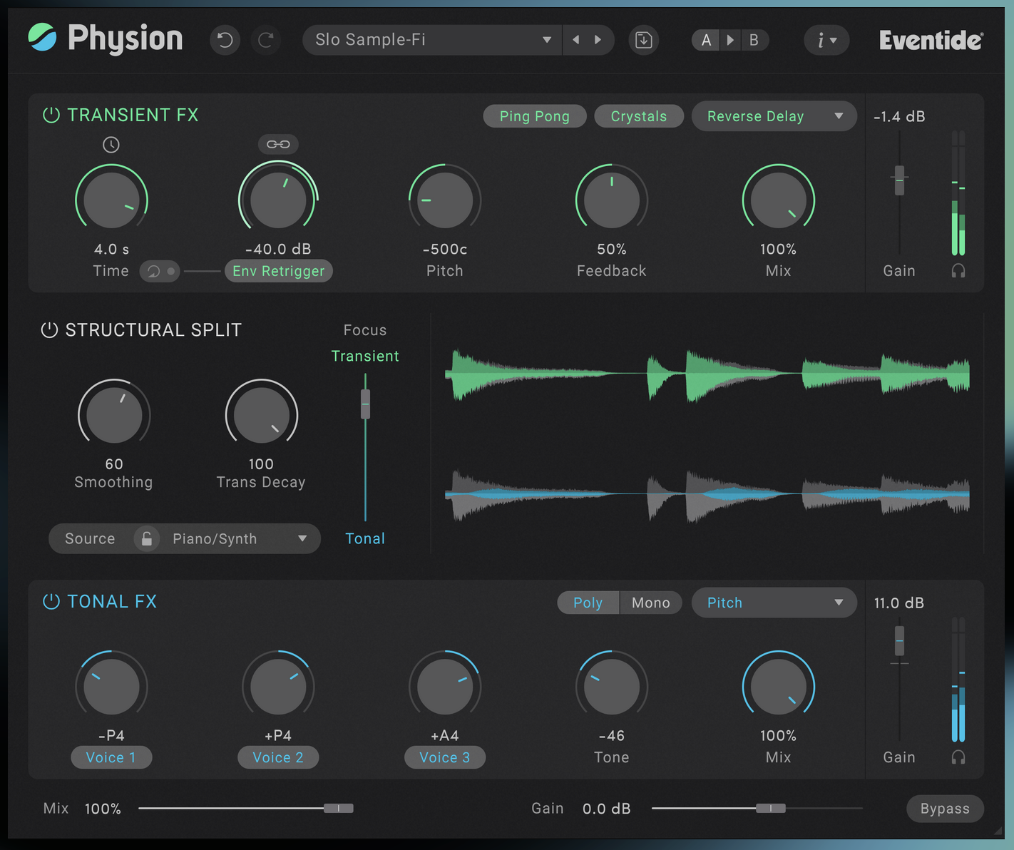Solo Transient FX with headphones icon

[958, 271]
